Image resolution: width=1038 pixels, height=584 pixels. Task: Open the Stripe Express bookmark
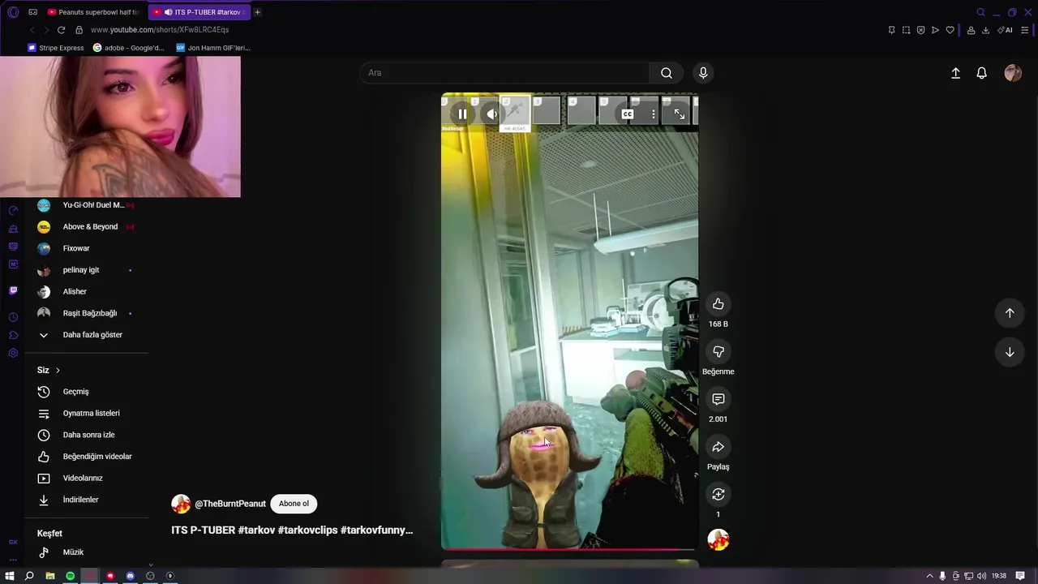point(55,48)
